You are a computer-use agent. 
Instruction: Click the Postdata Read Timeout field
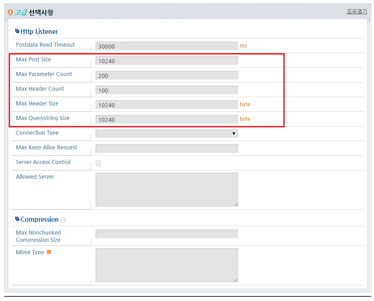pos(167,46)
